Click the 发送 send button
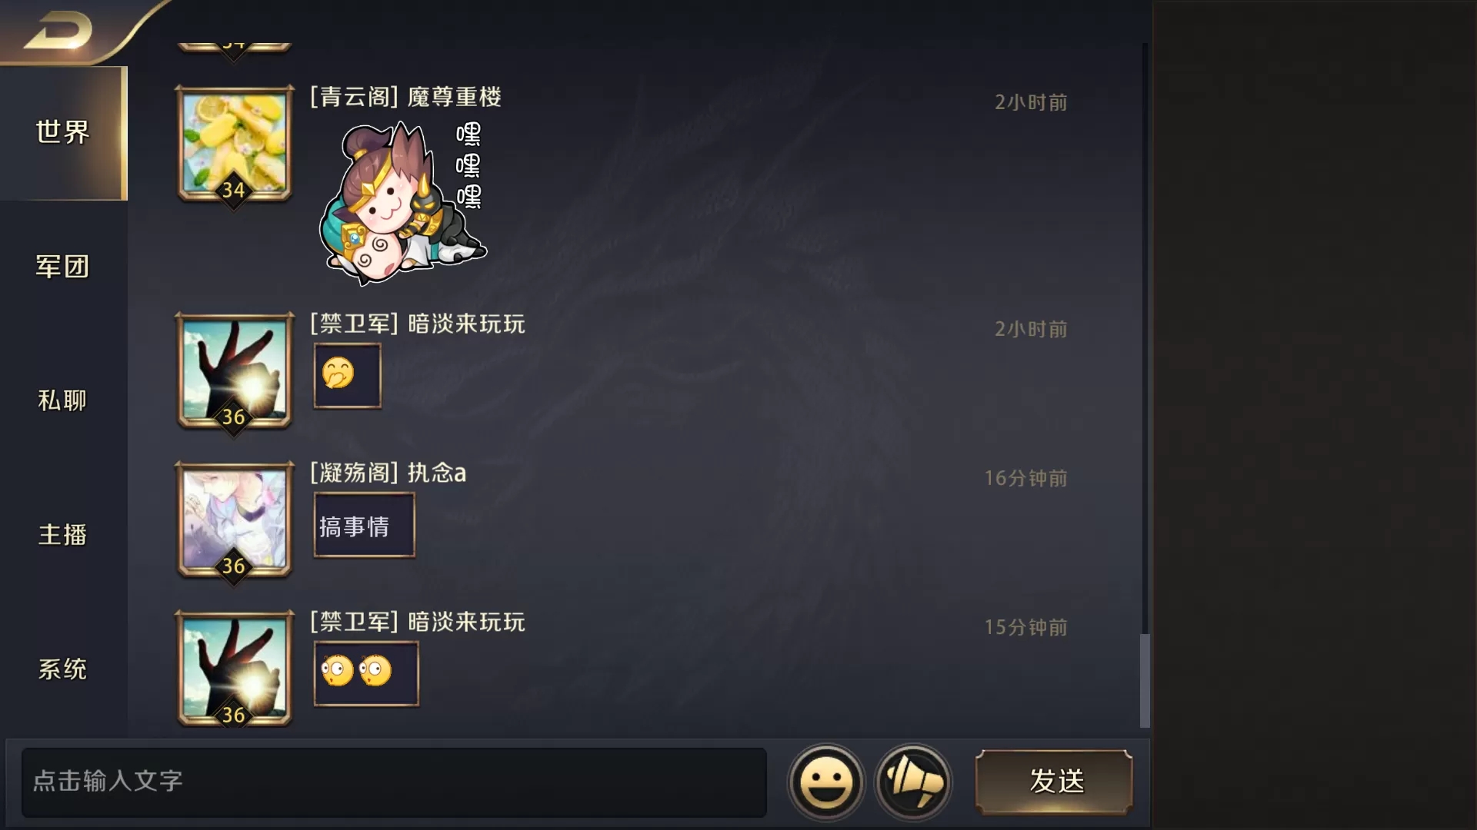 click(1054, 782)
